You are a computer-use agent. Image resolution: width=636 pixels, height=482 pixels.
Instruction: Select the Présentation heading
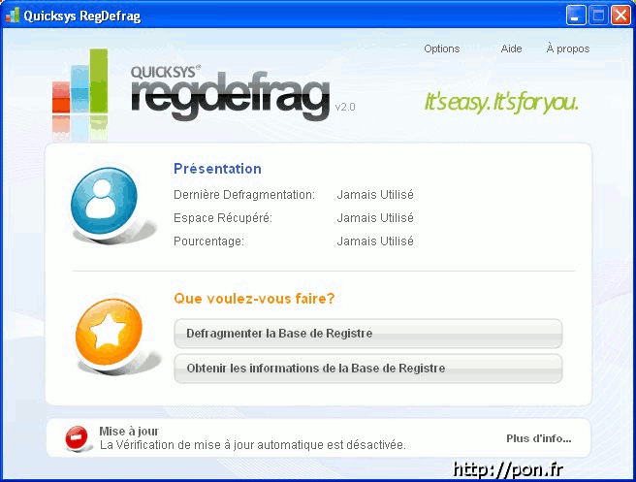pyautogui.click(x=217, y=169)
